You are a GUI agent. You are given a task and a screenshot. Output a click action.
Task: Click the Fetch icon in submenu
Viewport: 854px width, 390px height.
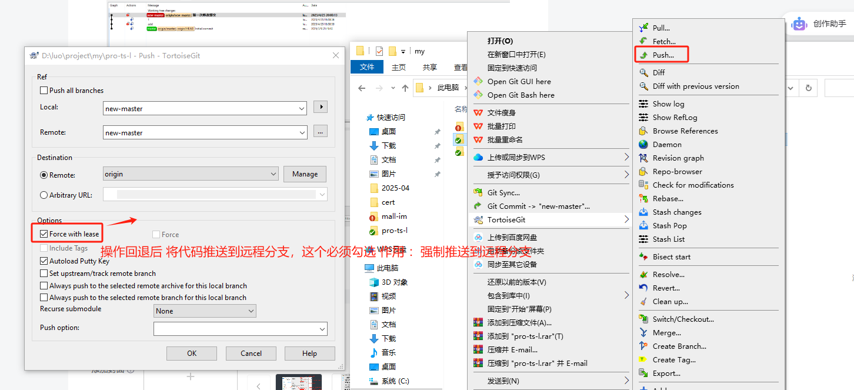pos(643,41)
